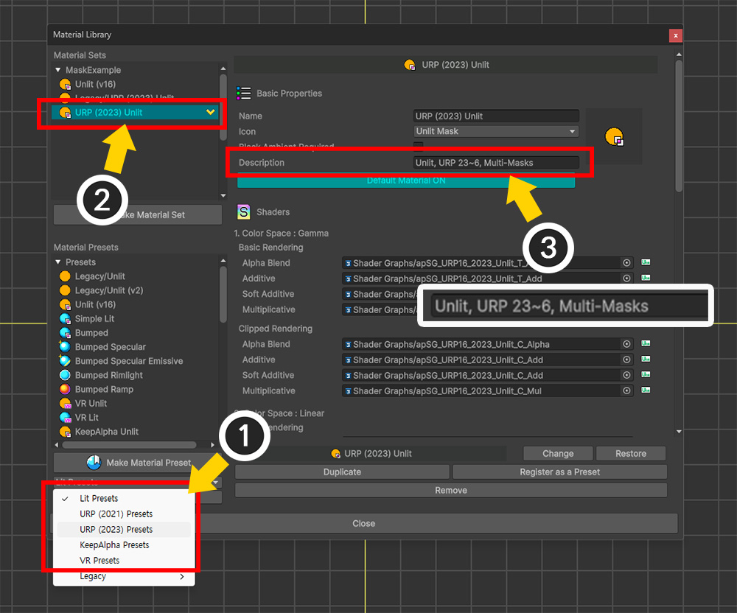Click the VR Unlit preset icon
The height and width of the screenshot is (613, 737).
(65, 404)
